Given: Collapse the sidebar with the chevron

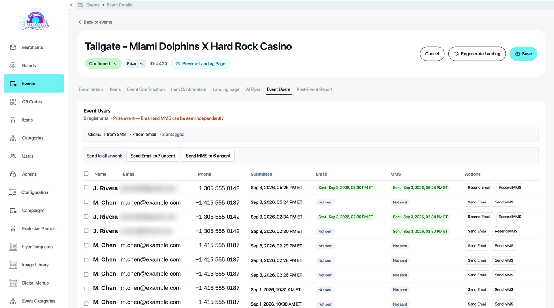Looking at the screenshot, I should (72, 5).
